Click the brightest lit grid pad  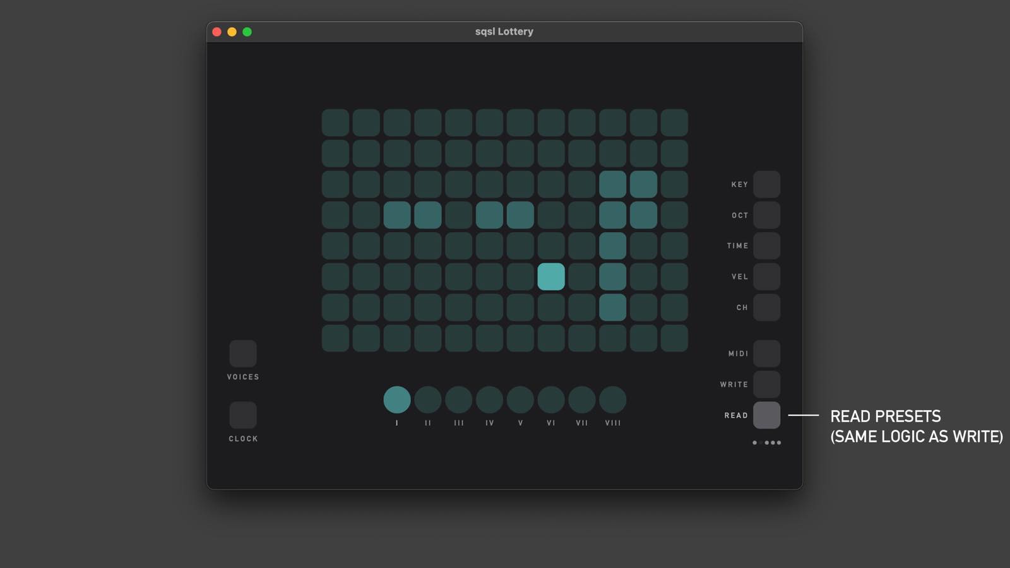551,276
